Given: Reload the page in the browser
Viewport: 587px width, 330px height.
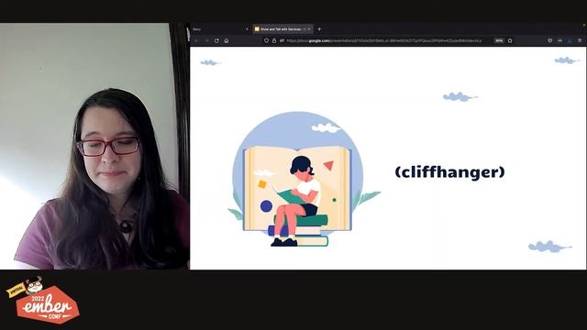Looking at the screenshot, I should pos(216,40).
